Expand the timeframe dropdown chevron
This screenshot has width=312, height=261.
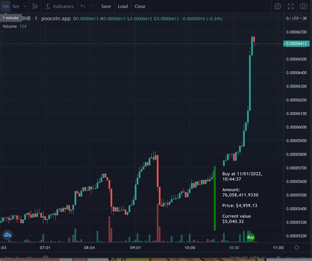[x=25, y=6]
